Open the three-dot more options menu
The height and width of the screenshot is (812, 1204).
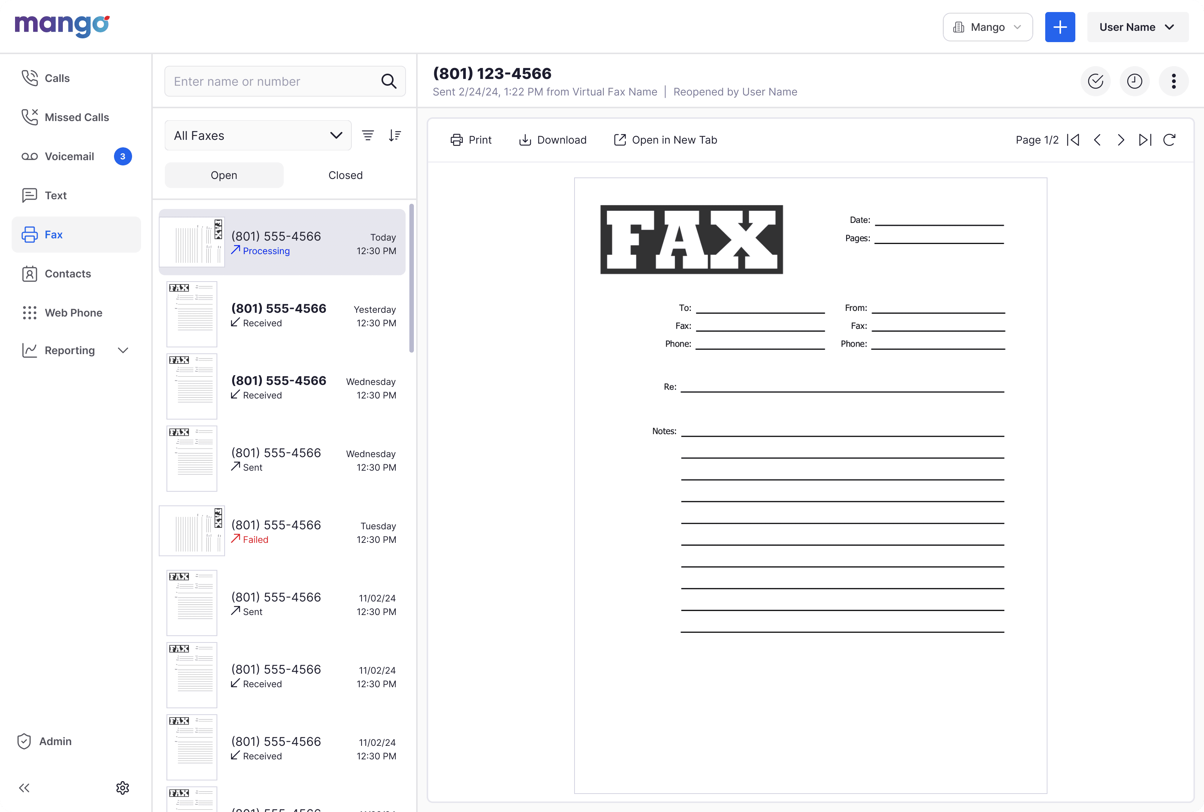1174,81
